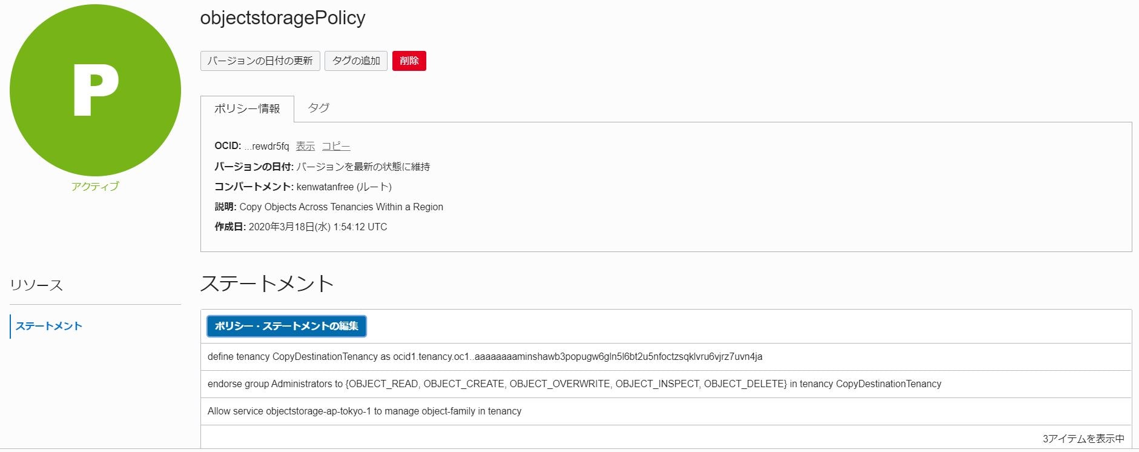Click creation date 2020年3月18日(水) 1:54:12 UTC

click(x=318, y=227)
